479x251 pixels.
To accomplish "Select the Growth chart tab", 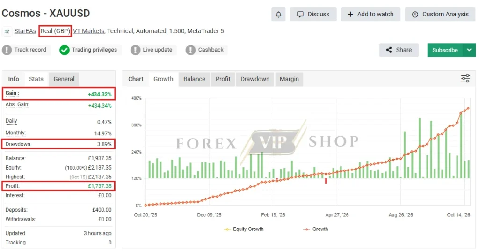I will 163,79.
